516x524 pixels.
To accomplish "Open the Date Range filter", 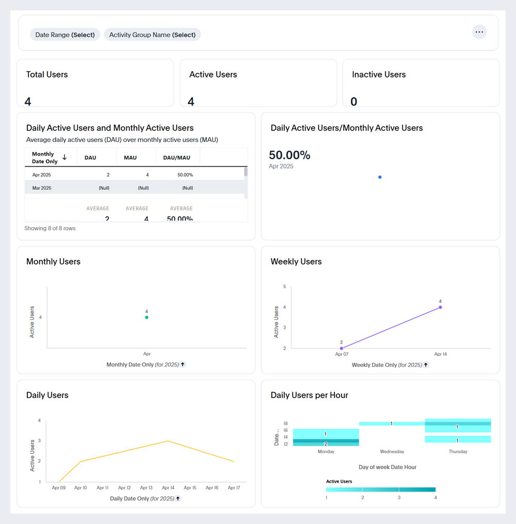I will (x=65, y=35).
